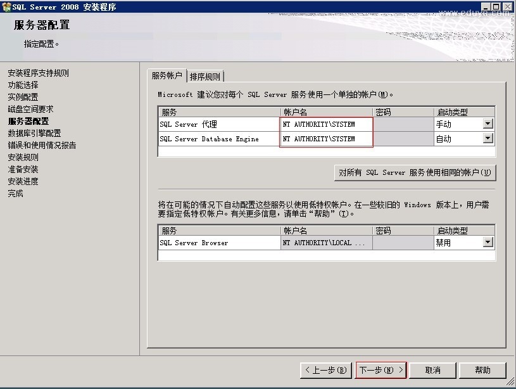This screenshot has width=516, height=389.
Task: Click 磁盘空间要求 in the step list
Action: 30,109
